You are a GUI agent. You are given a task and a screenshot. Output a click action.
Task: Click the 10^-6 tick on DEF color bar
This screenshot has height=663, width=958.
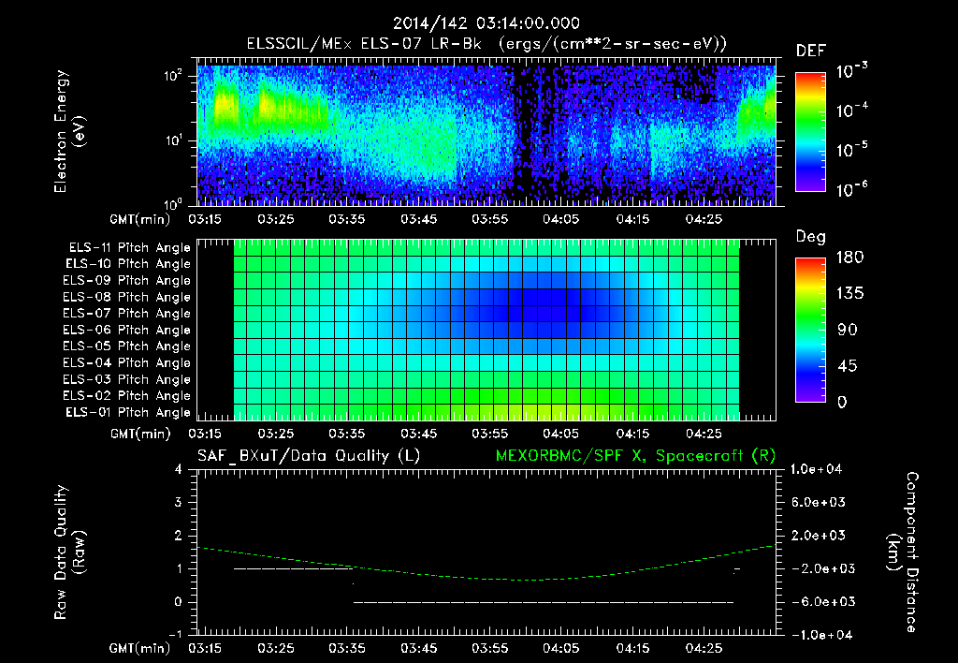point(851,189)
